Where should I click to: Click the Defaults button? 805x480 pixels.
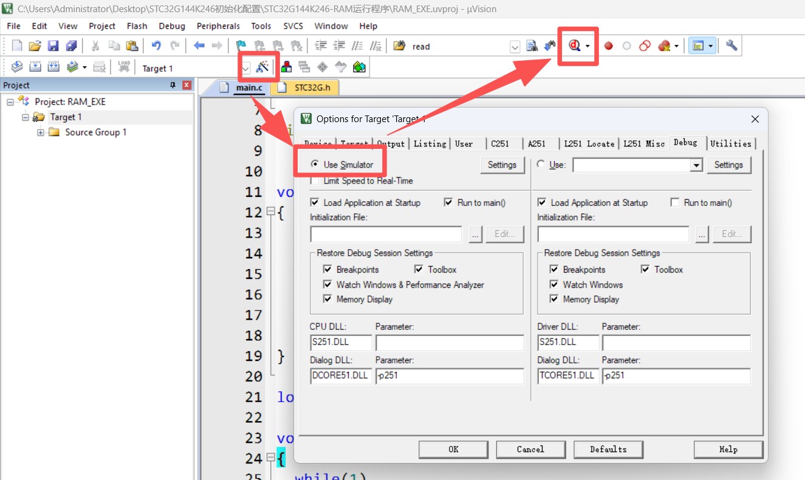pos(608,450)
